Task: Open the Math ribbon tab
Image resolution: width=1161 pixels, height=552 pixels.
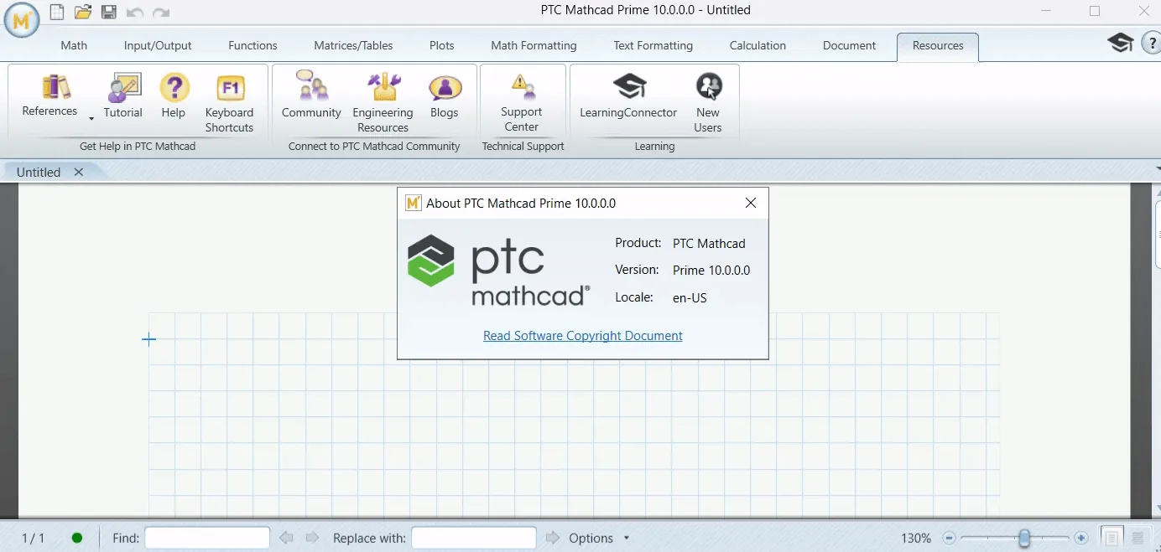Action: 74,45
